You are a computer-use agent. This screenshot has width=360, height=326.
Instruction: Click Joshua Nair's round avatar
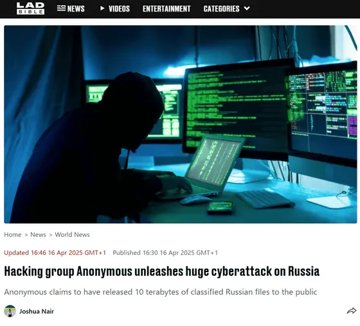tap(10, 311)
